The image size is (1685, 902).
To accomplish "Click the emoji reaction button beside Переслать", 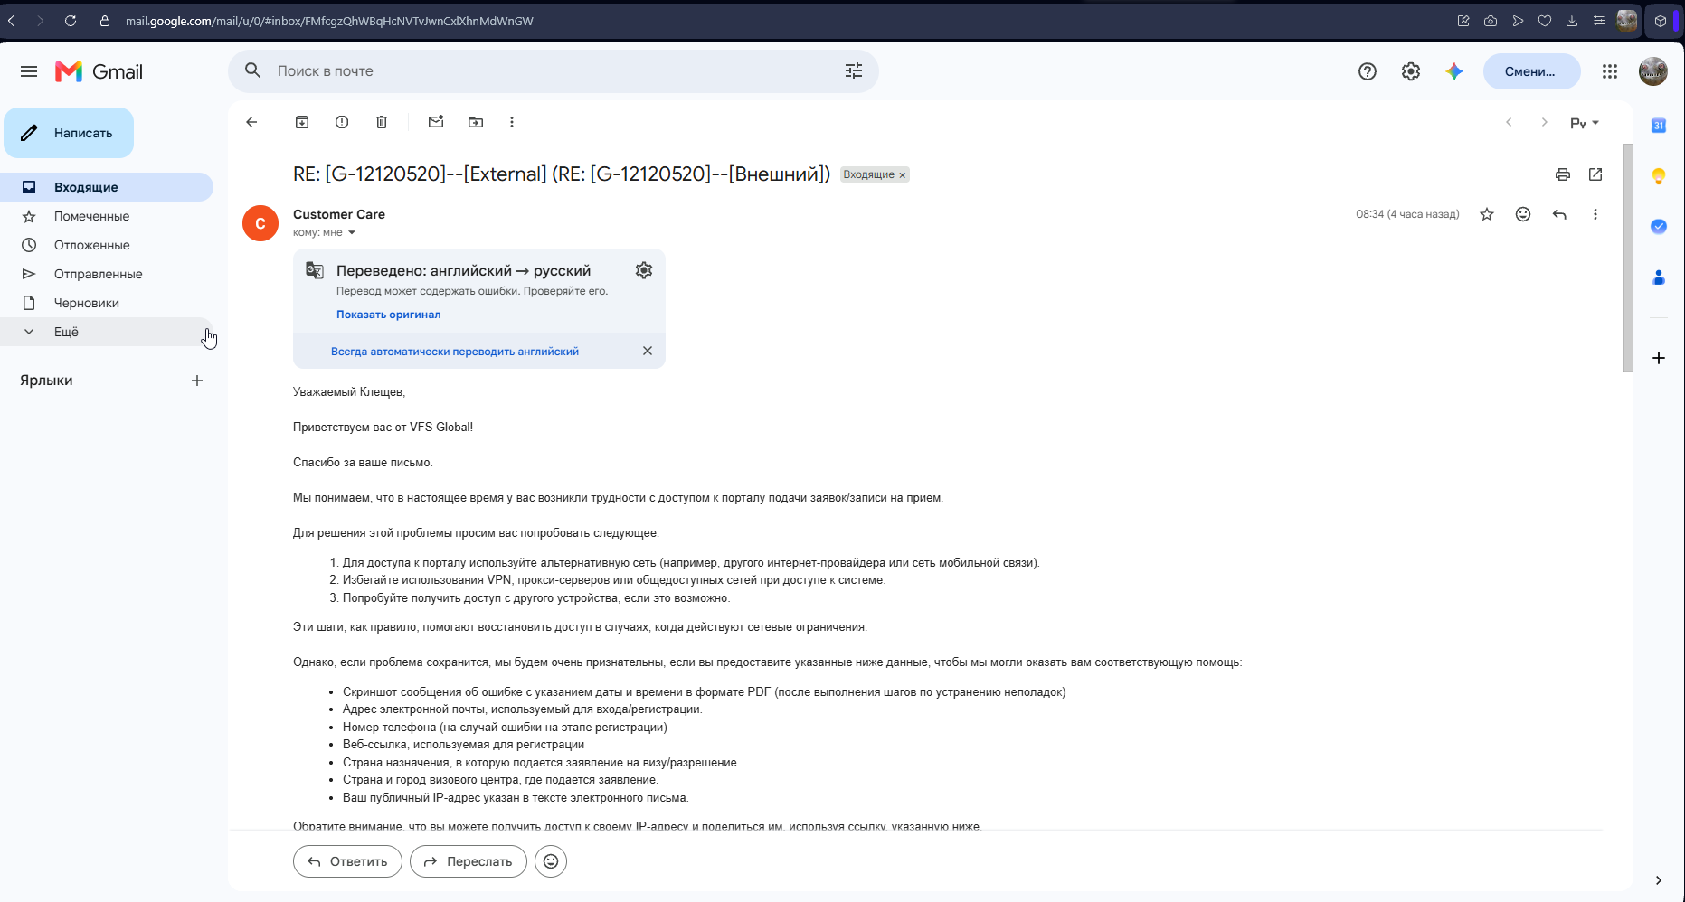I will pyautogui.click(x=551, y=861).
